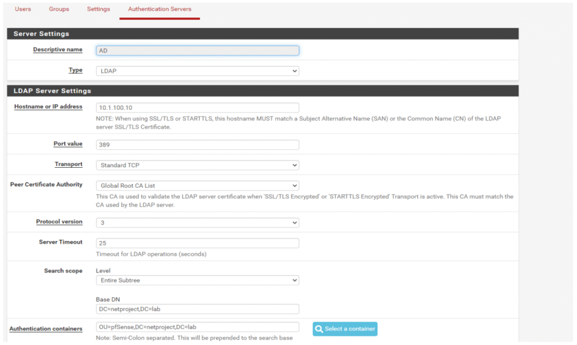
Task: Focus the Hostname or IP address field
Action: (x=197, y=107)
